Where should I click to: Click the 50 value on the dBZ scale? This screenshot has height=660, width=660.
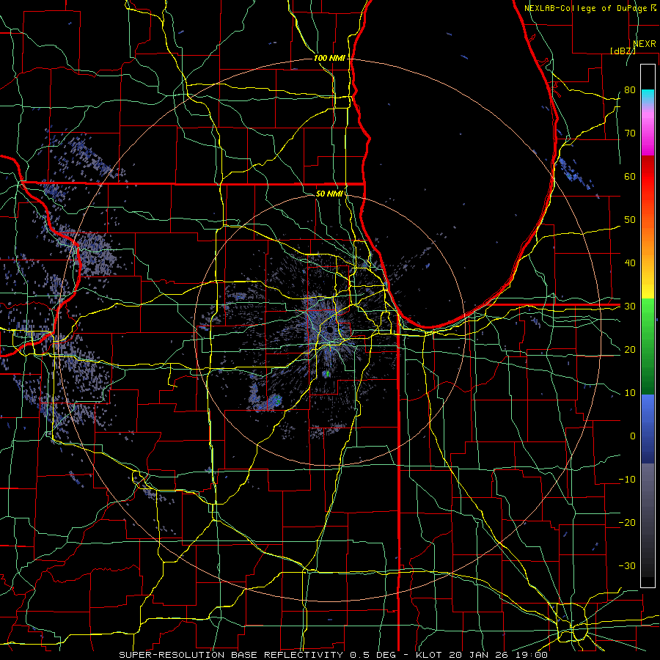[630, 220]
